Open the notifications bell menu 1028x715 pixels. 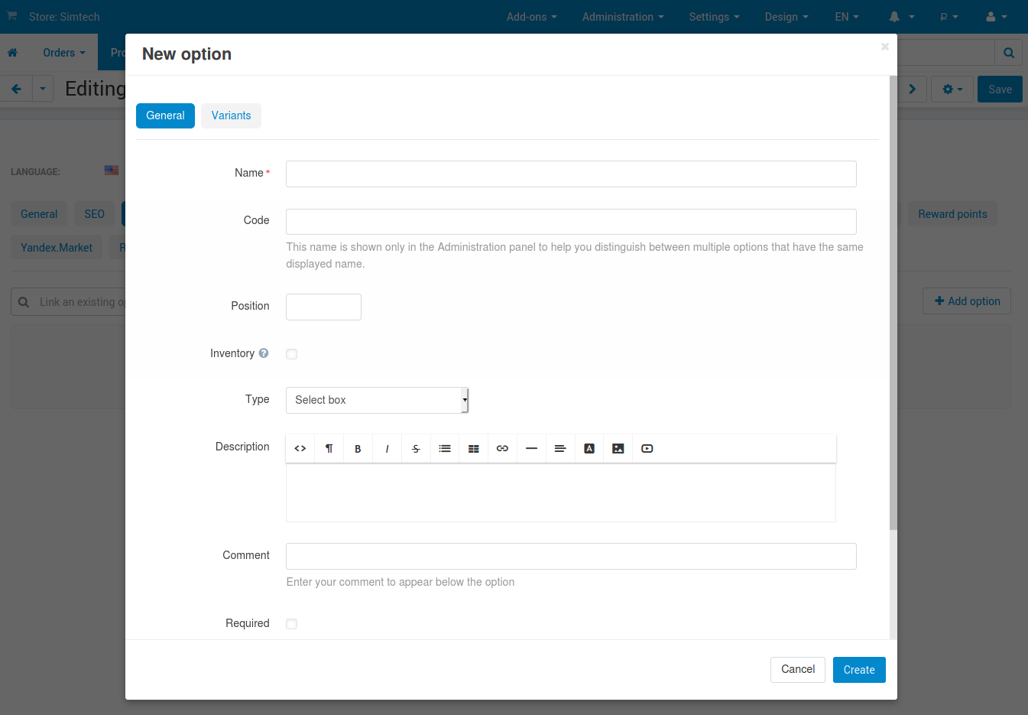pyautogui.click(x=901, y=17)
